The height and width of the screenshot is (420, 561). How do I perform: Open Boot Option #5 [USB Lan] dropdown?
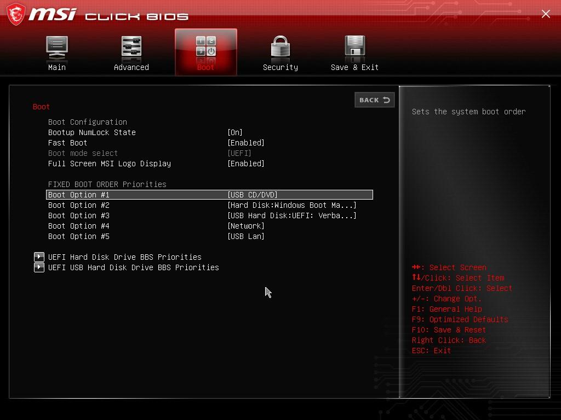point(246,236)
